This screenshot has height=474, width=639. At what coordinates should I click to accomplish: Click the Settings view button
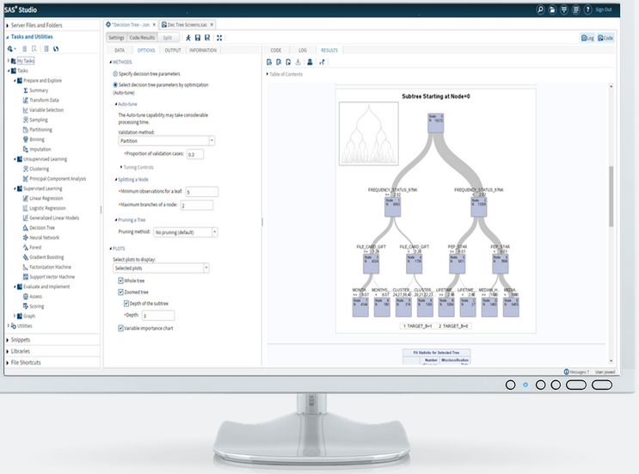pyautogui.click(x=117, y=38)
